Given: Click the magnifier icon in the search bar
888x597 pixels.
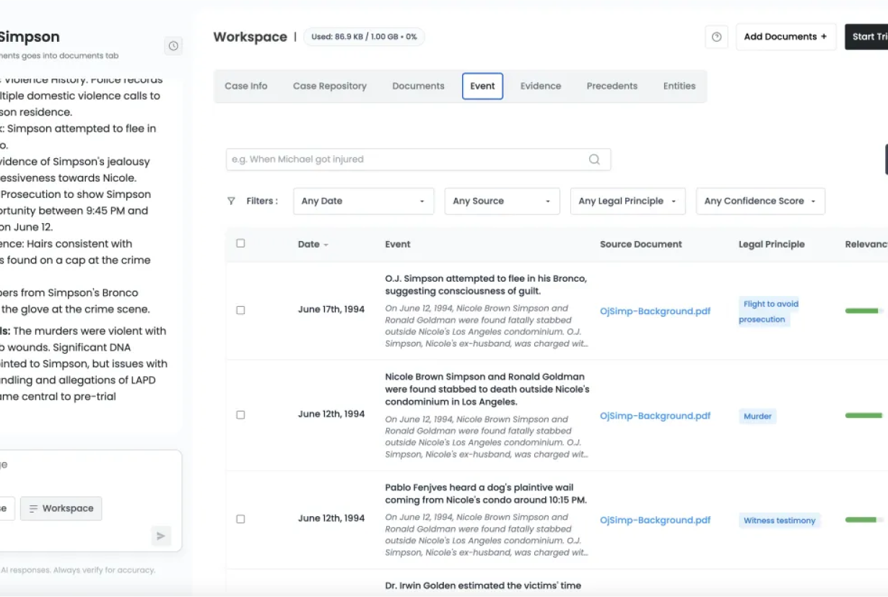Looking at the screenshot, I should tap(593, 159).
